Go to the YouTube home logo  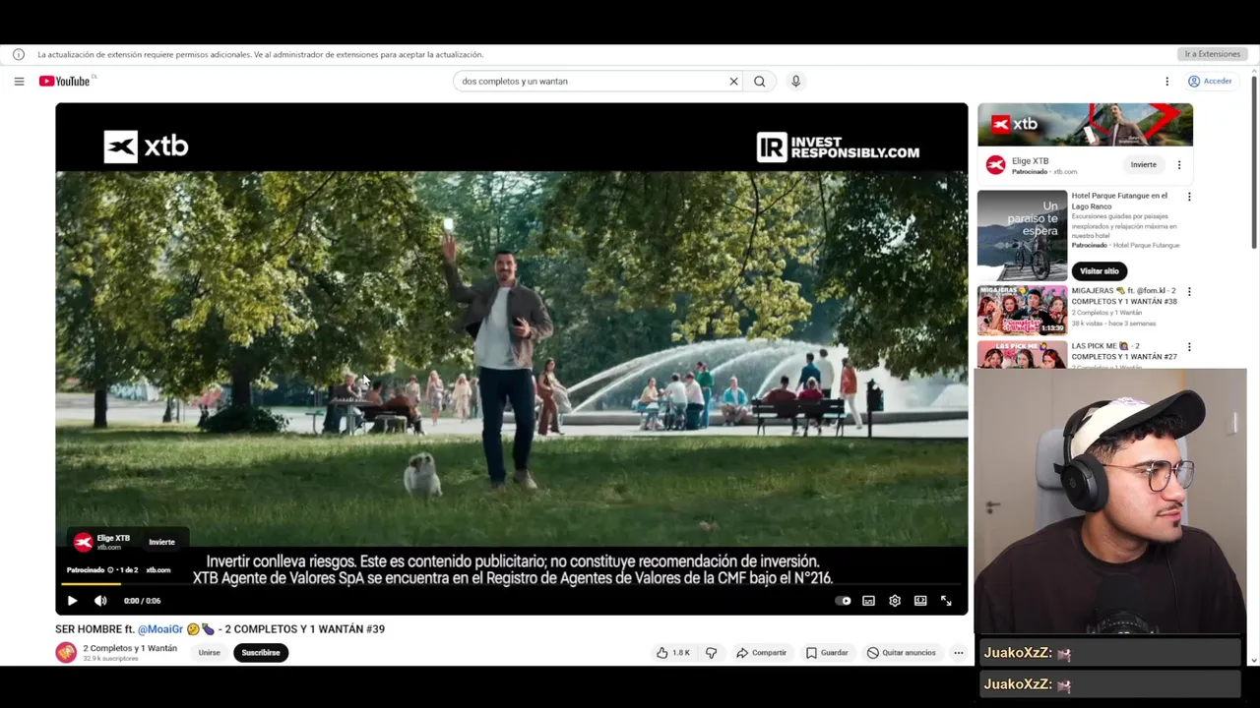point(65,82)
